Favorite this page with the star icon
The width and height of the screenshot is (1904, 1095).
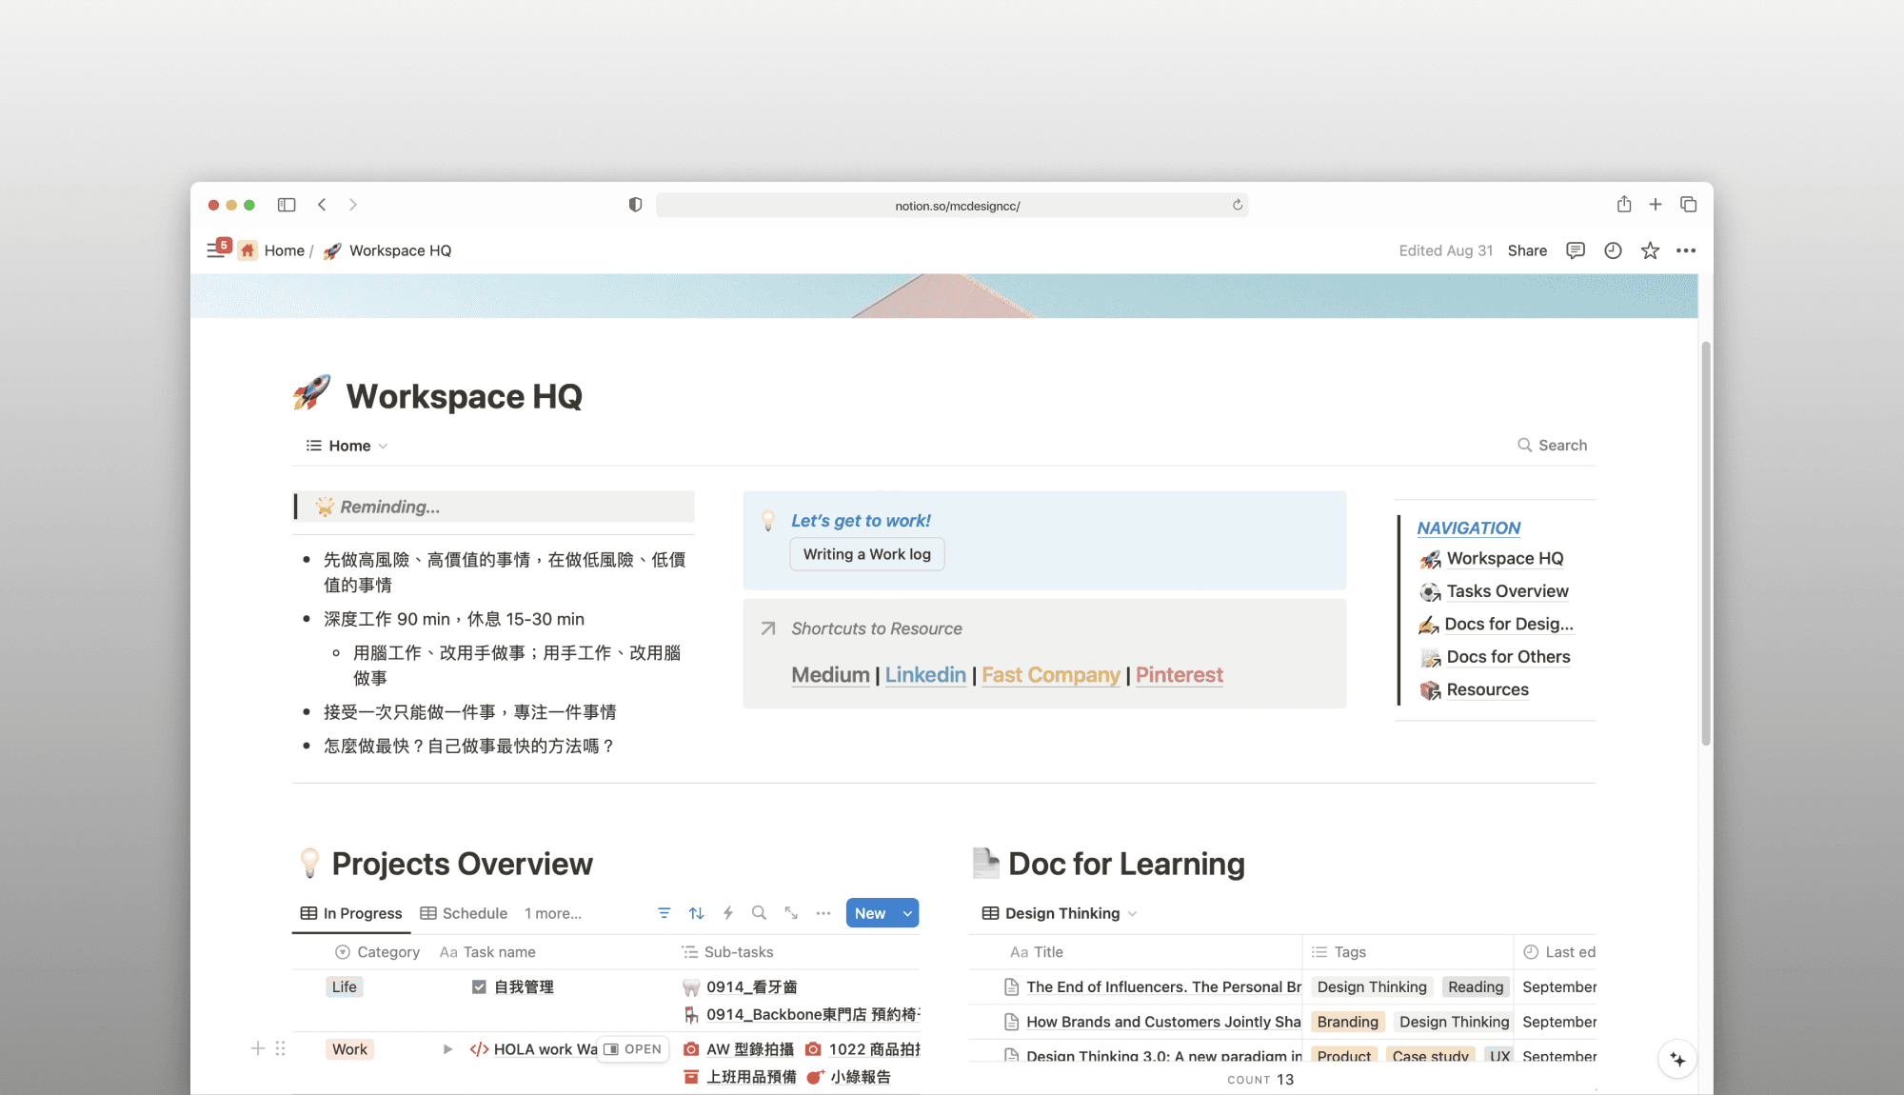point(1650,250)
